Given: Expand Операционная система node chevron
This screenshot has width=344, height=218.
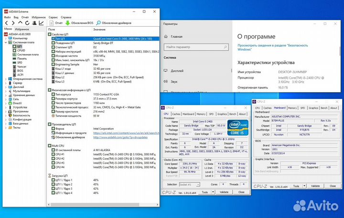Looking at the screenshot, I should (x=6, y=79).
